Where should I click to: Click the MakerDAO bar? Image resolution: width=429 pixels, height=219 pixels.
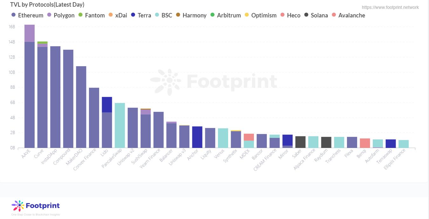(81, 107)
